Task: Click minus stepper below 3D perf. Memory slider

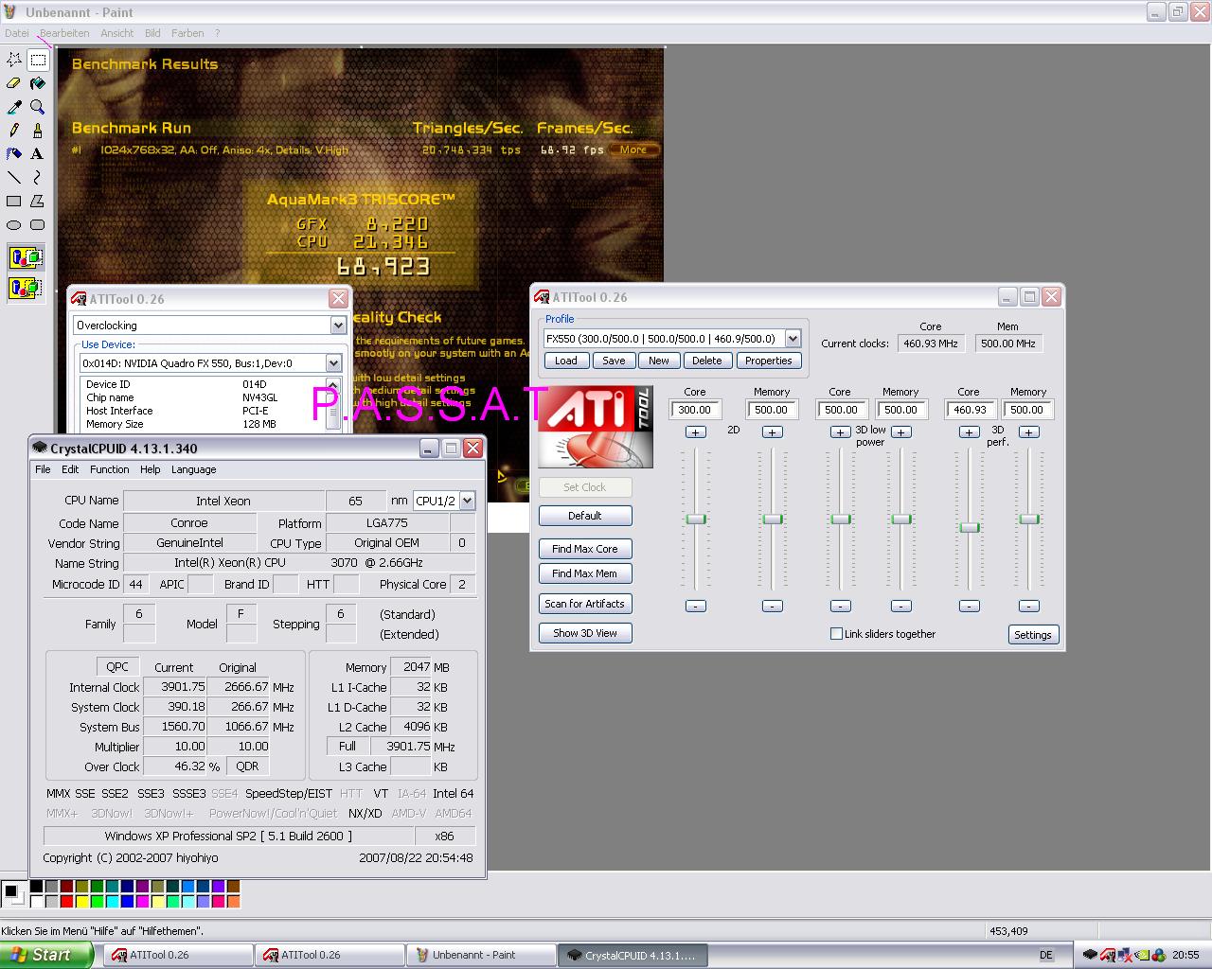Action: pyautogui.click(x=1029, y=606)
